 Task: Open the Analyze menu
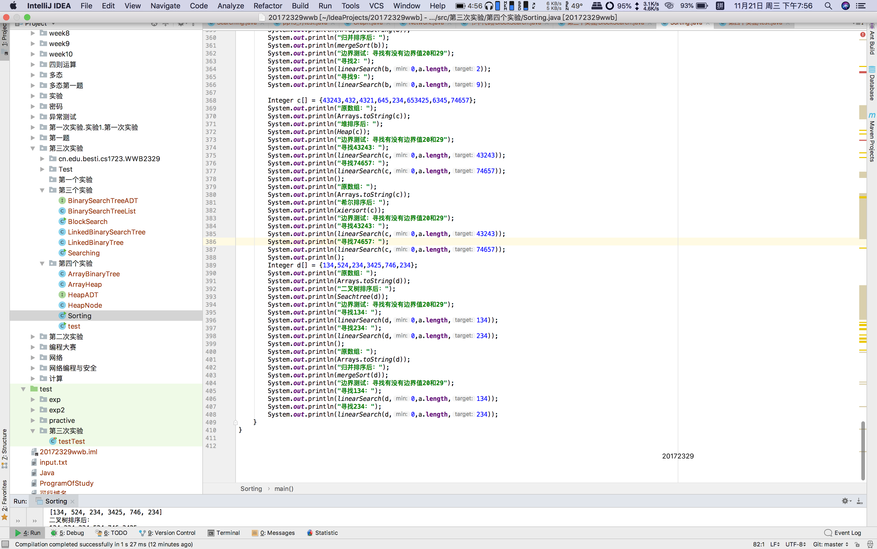coord(231,6)
